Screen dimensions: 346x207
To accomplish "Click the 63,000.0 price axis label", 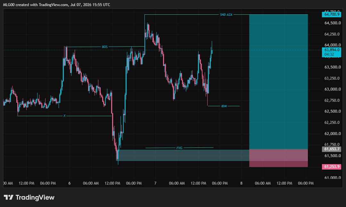I will click(333, 89).
